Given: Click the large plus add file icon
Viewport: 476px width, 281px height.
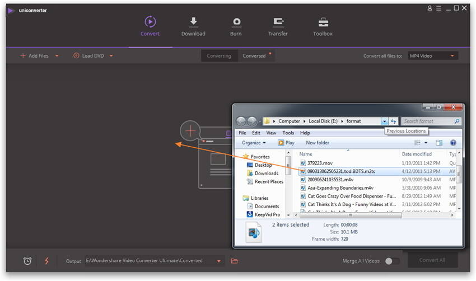Looking at the screenshot, I should pyautogui.click(x=190, y=131).
